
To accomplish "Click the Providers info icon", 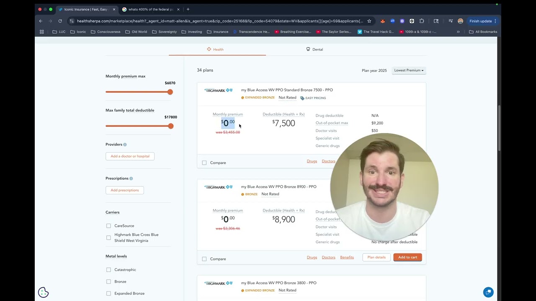I will [x=125, y=145].
